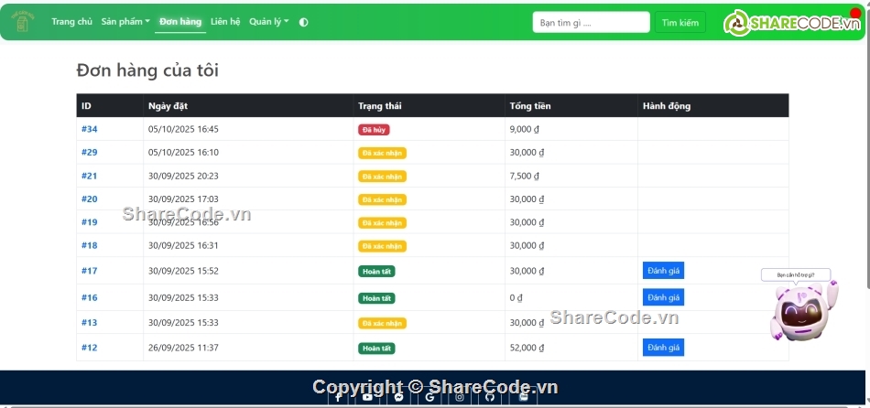This screenshot has width=870, height=408.
Task: Open the Google footer icon
Action: [x=430, y=396]
